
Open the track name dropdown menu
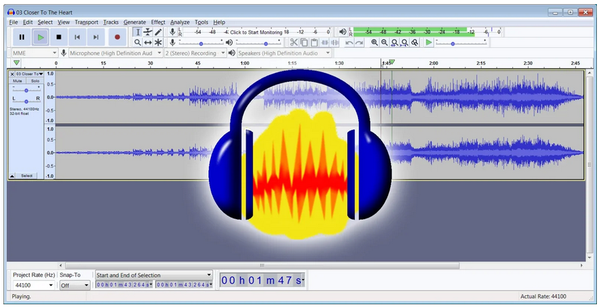pos(30,74)
